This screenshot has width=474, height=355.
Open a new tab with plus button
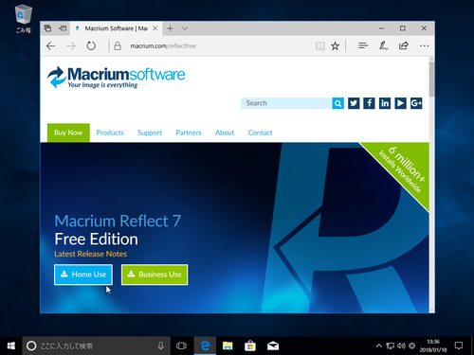(x=170, y=28)
